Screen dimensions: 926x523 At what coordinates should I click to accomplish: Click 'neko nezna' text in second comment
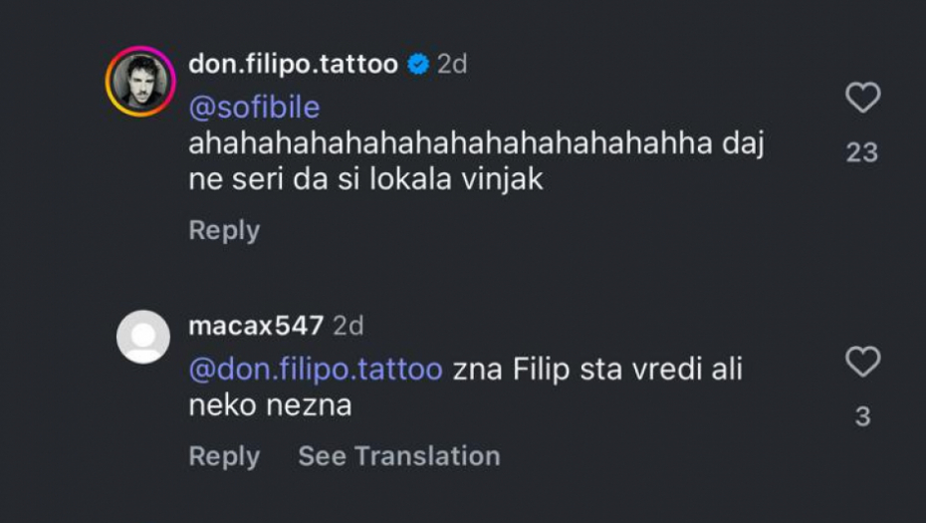270,405
